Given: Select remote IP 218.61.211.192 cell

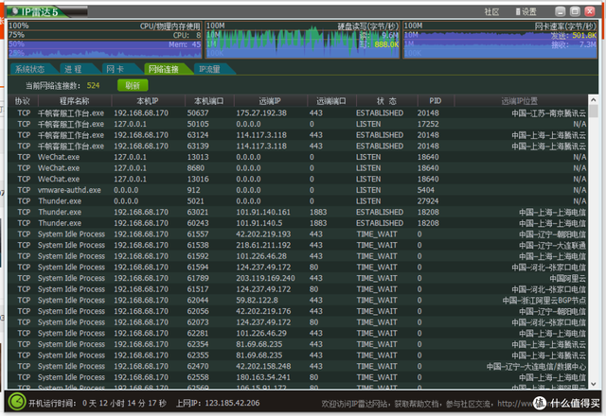Looking at the screenshot, I should (x=263, y=245).
